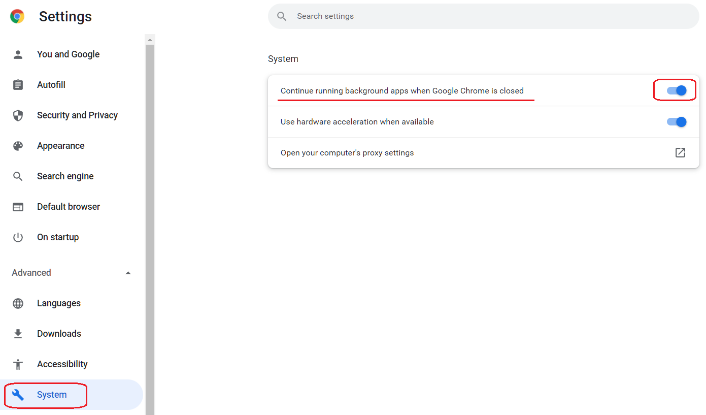Screen dimensions: 706x415
Task: Toggle hardware acceleration switch
Action: [677, 122]
